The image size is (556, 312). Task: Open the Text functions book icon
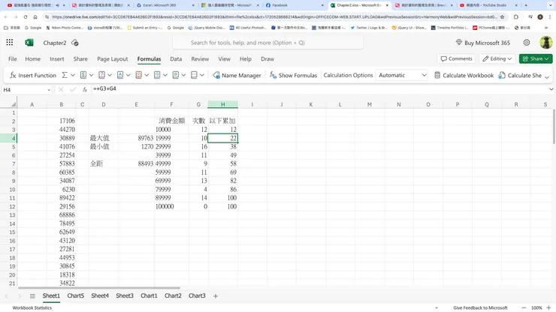(x=120, y=75)
